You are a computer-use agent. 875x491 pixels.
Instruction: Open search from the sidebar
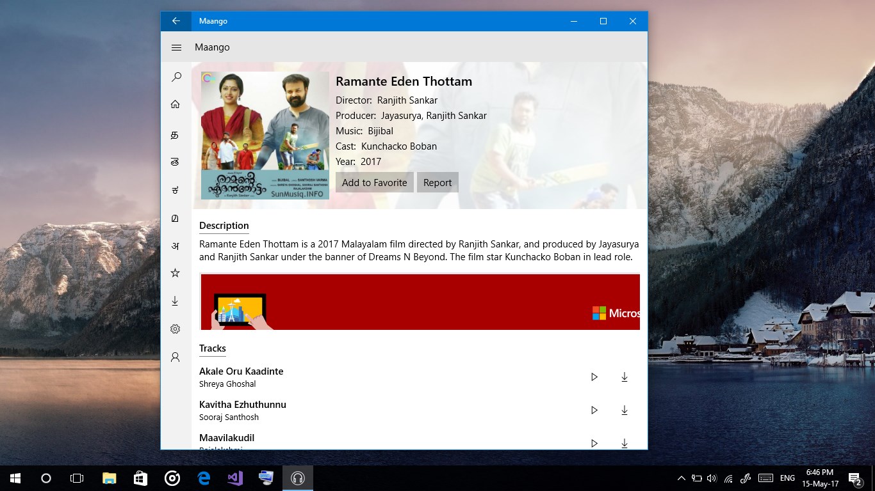click(x=176, y=77)
